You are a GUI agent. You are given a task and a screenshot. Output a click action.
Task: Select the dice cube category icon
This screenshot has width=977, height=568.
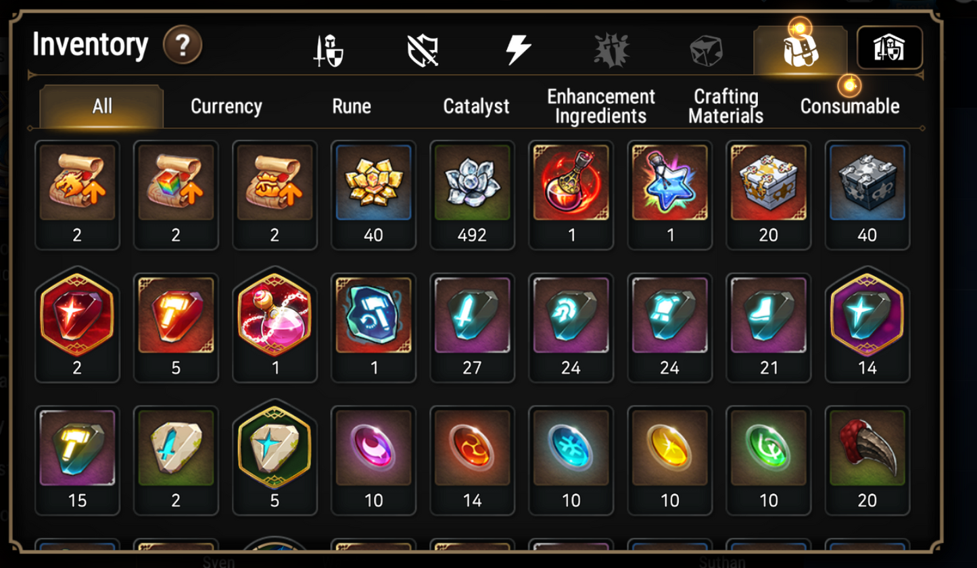tap(706, 51)
